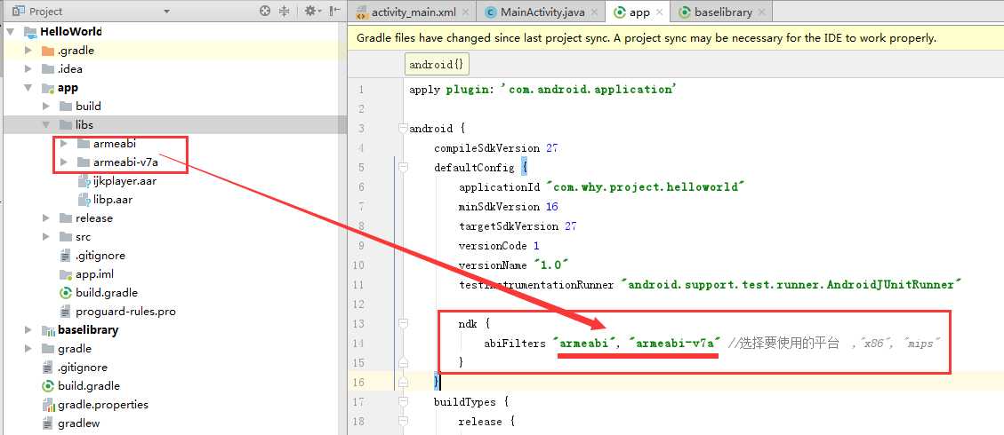1004x435 pixels.
Task: Click the scroll-from-source target icon
Action: coord(265,11)
